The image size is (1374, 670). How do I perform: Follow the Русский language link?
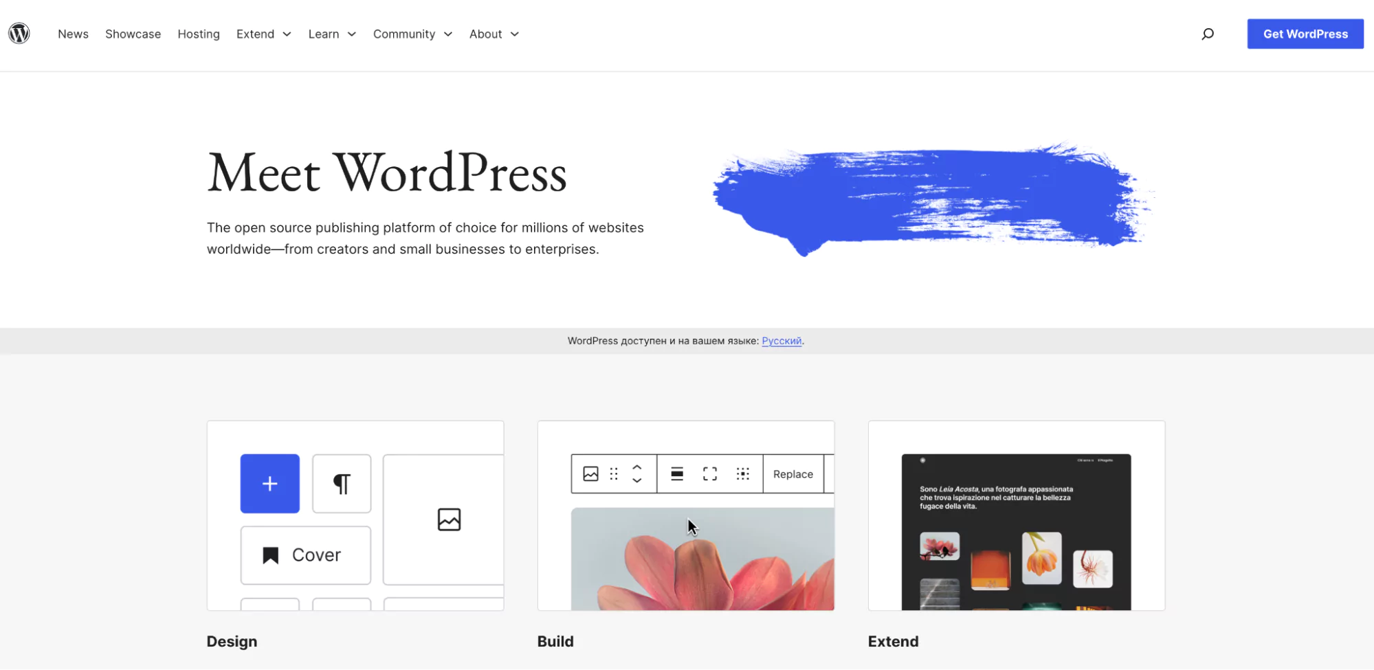click(x=782, y=341)
